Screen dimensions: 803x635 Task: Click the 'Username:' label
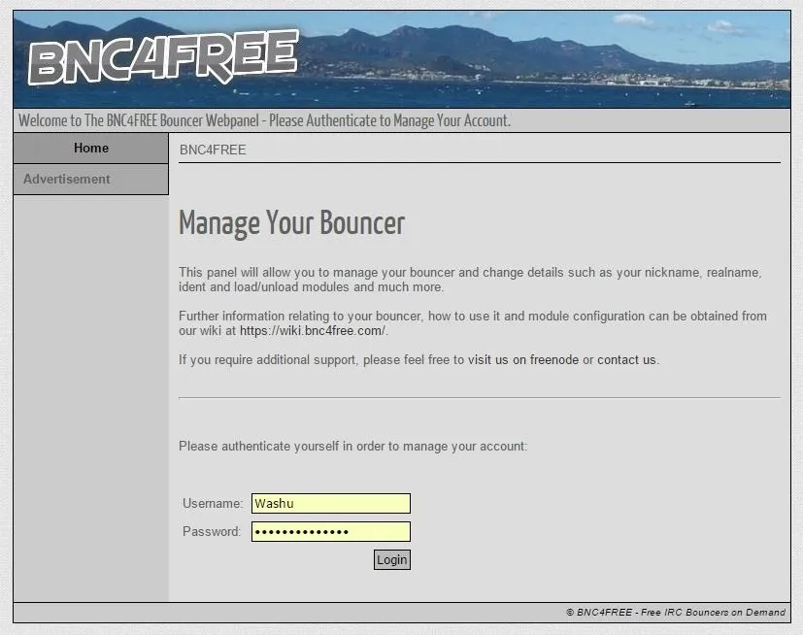point(213,503)
